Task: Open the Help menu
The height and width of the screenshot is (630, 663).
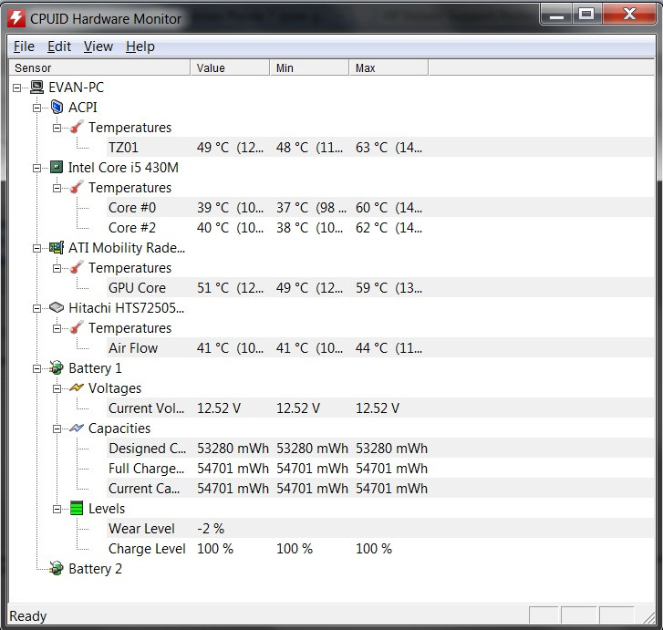Action: [140, 46]
